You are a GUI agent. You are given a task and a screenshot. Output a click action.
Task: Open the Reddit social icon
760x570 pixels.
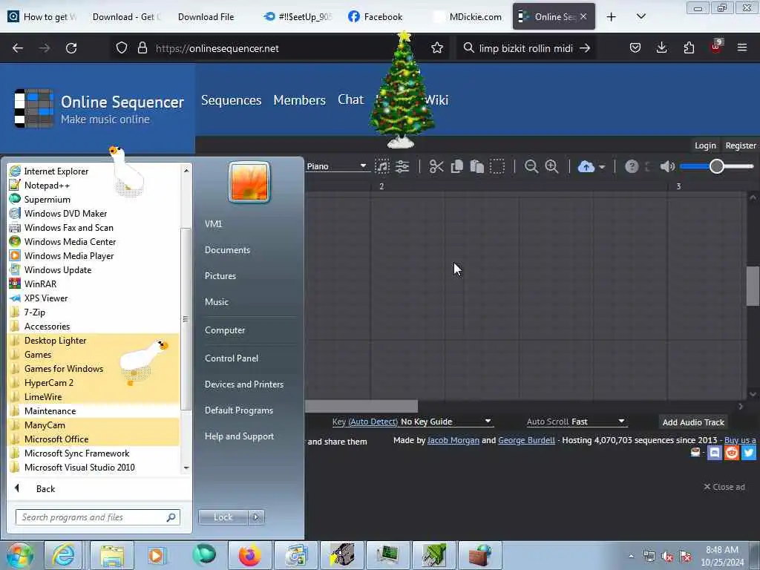[x=731, y=453]
